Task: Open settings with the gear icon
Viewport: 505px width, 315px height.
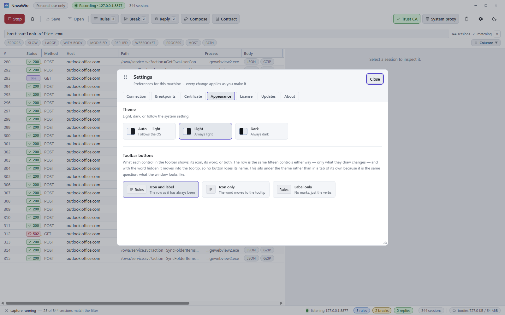Action: point(481,19)
